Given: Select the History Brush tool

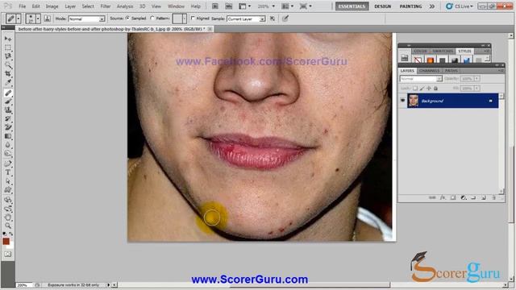Looking at the screenshot, I should [8, 118].
